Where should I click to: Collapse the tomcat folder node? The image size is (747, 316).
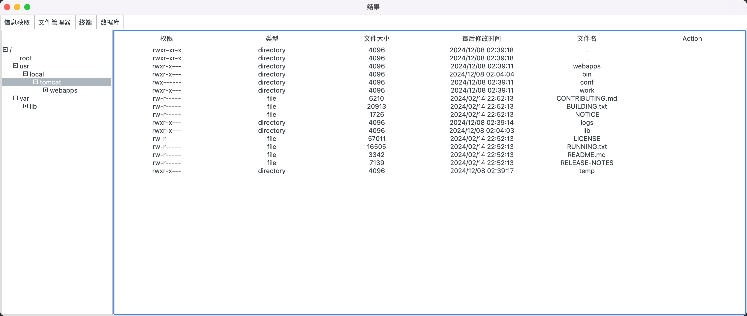coord(36,82)
